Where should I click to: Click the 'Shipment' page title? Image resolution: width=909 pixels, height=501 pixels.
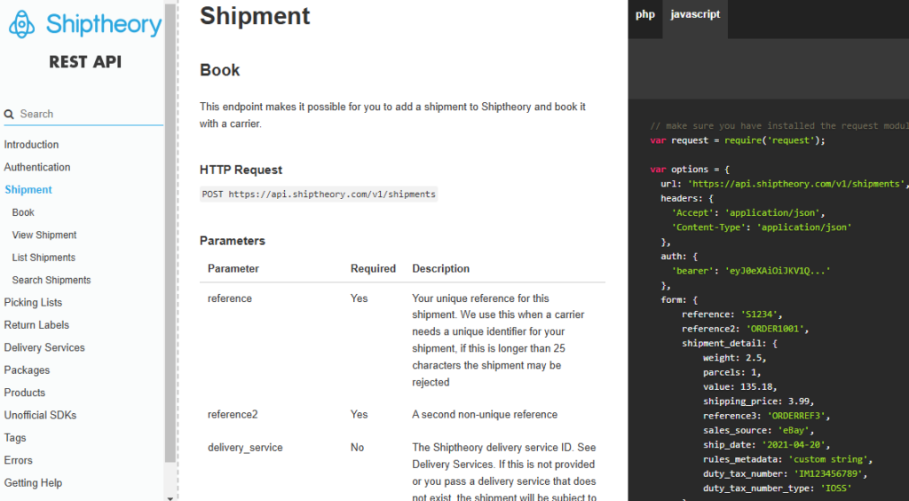click(x=255, y=16)
